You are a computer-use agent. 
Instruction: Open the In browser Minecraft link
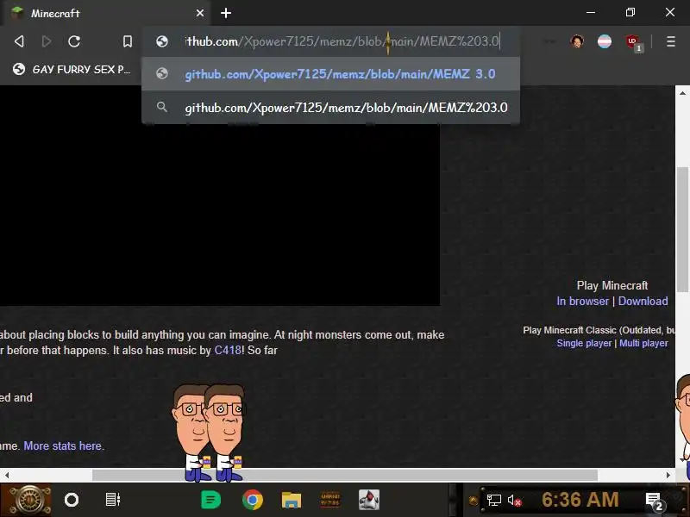pyautogui.click(x=582, y=301)
